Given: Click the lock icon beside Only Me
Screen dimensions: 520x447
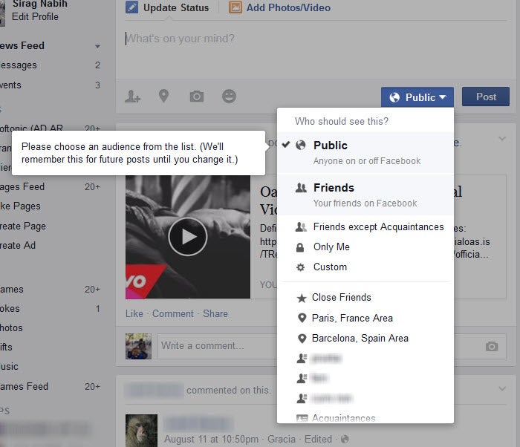Looking at the screenshot, I should (300, 247).
